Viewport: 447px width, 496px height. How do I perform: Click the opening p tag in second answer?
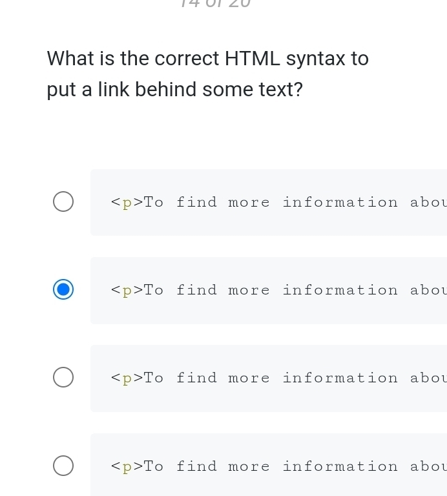127,291
